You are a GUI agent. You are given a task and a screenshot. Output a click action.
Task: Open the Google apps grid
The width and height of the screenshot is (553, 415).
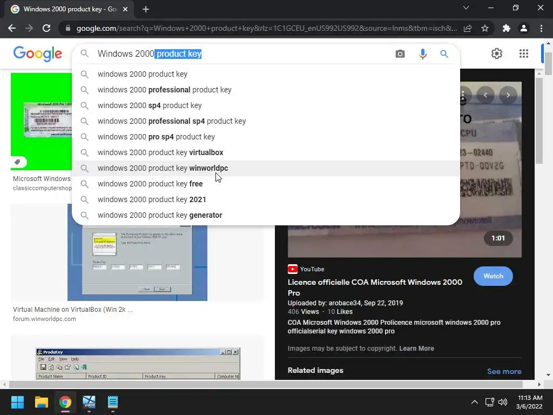tap(524, 53)
